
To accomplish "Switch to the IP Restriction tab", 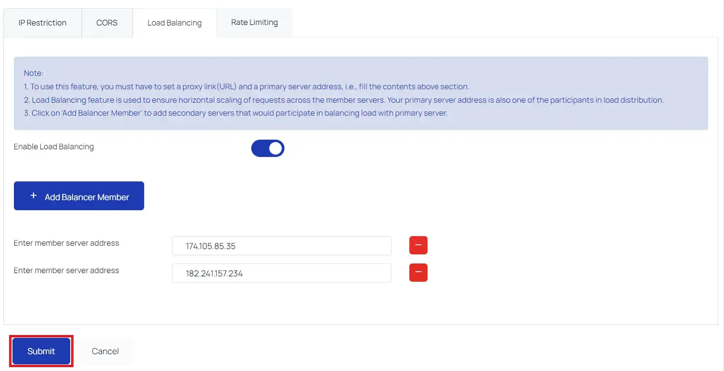I will tap(42, 22).
